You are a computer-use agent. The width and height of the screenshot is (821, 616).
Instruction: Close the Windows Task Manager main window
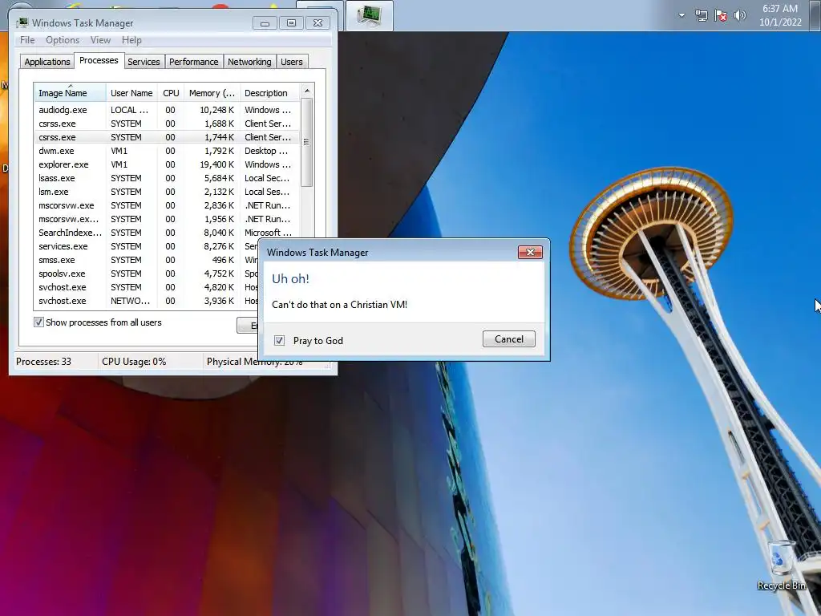point(317,23)
